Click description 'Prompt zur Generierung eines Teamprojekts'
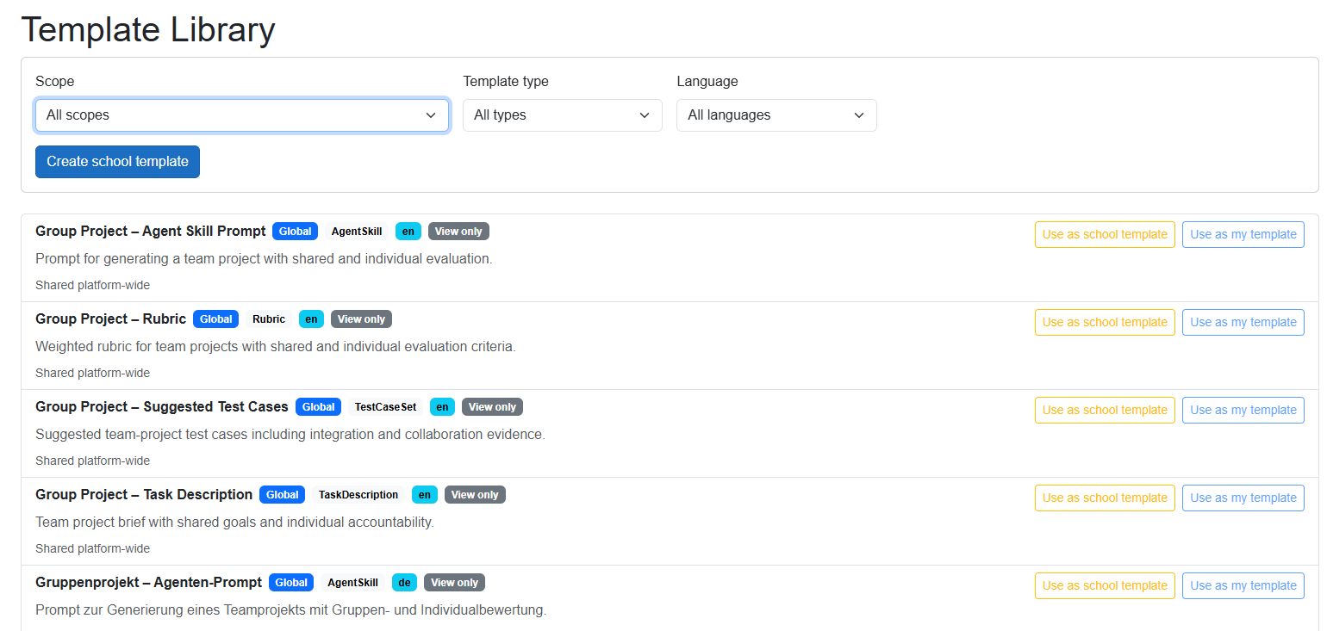The height and width of the screenshot is (631, 1327). tap(291, 609)
